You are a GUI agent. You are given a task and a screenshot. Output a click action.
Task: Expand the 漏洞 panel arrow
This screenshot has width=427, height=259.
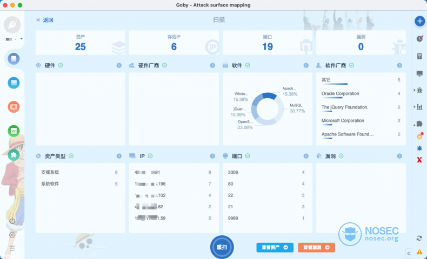pyautogui.click(x=399, y=156)
